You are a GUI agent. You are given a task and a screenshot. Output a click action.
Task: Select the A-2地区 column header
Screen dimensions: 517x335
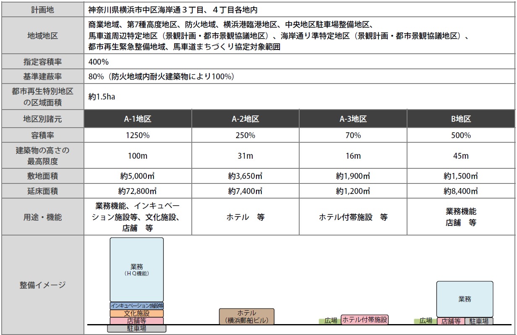pyautogui.click(x=245, y=119)
